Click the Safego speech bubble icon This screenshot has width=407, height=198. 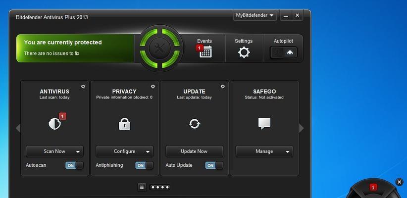pos(264,124)
